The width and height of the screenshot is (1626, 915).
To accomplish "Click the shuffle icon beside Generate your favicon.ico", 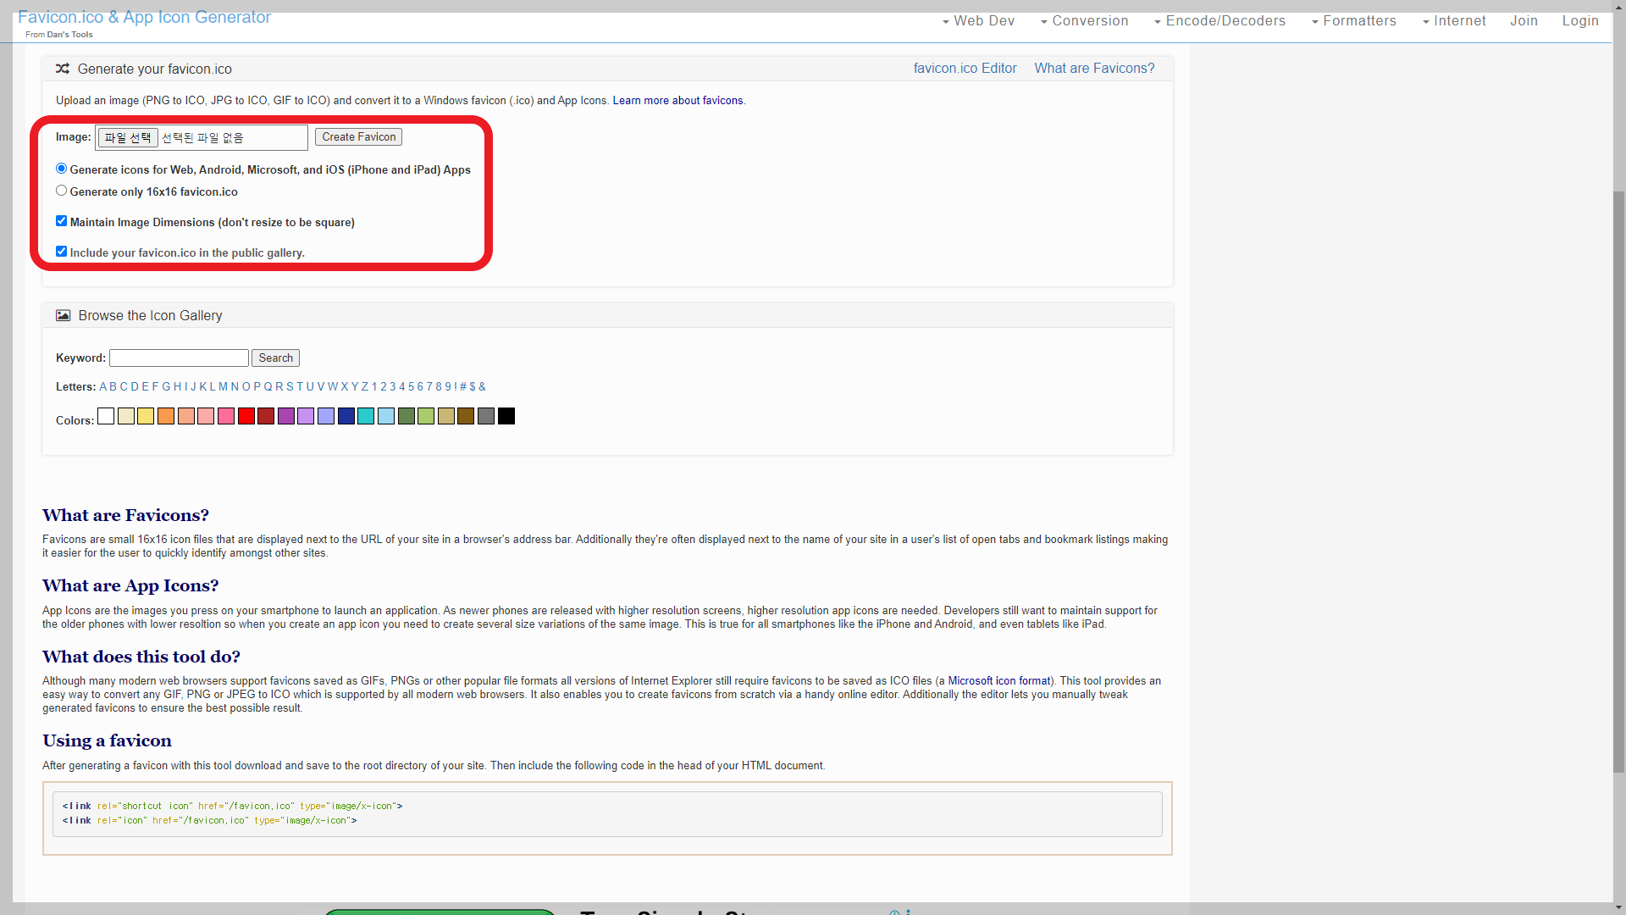I will pyautogui.click(x=63, y=69).
